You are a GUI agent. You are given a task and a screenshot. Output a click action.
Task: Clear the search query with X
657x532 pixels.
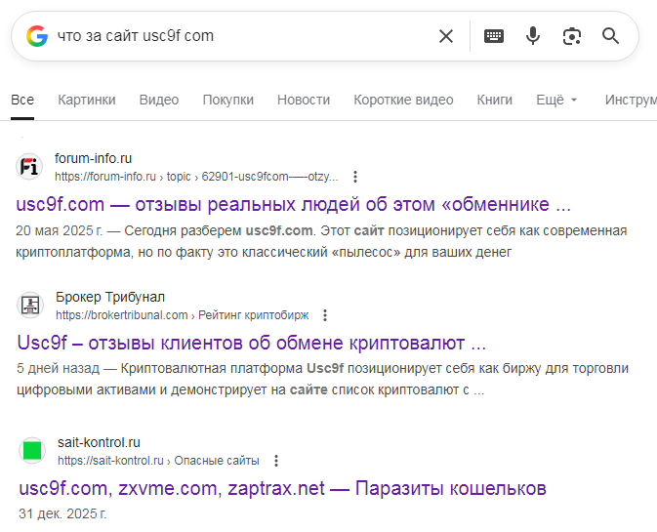click(446, 36)
